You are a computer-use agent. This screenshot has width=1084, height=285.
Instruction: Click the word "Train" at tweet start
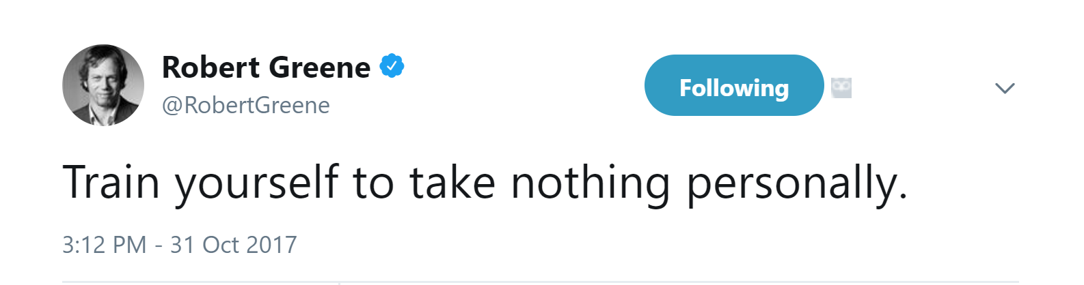tap(111, 182)
